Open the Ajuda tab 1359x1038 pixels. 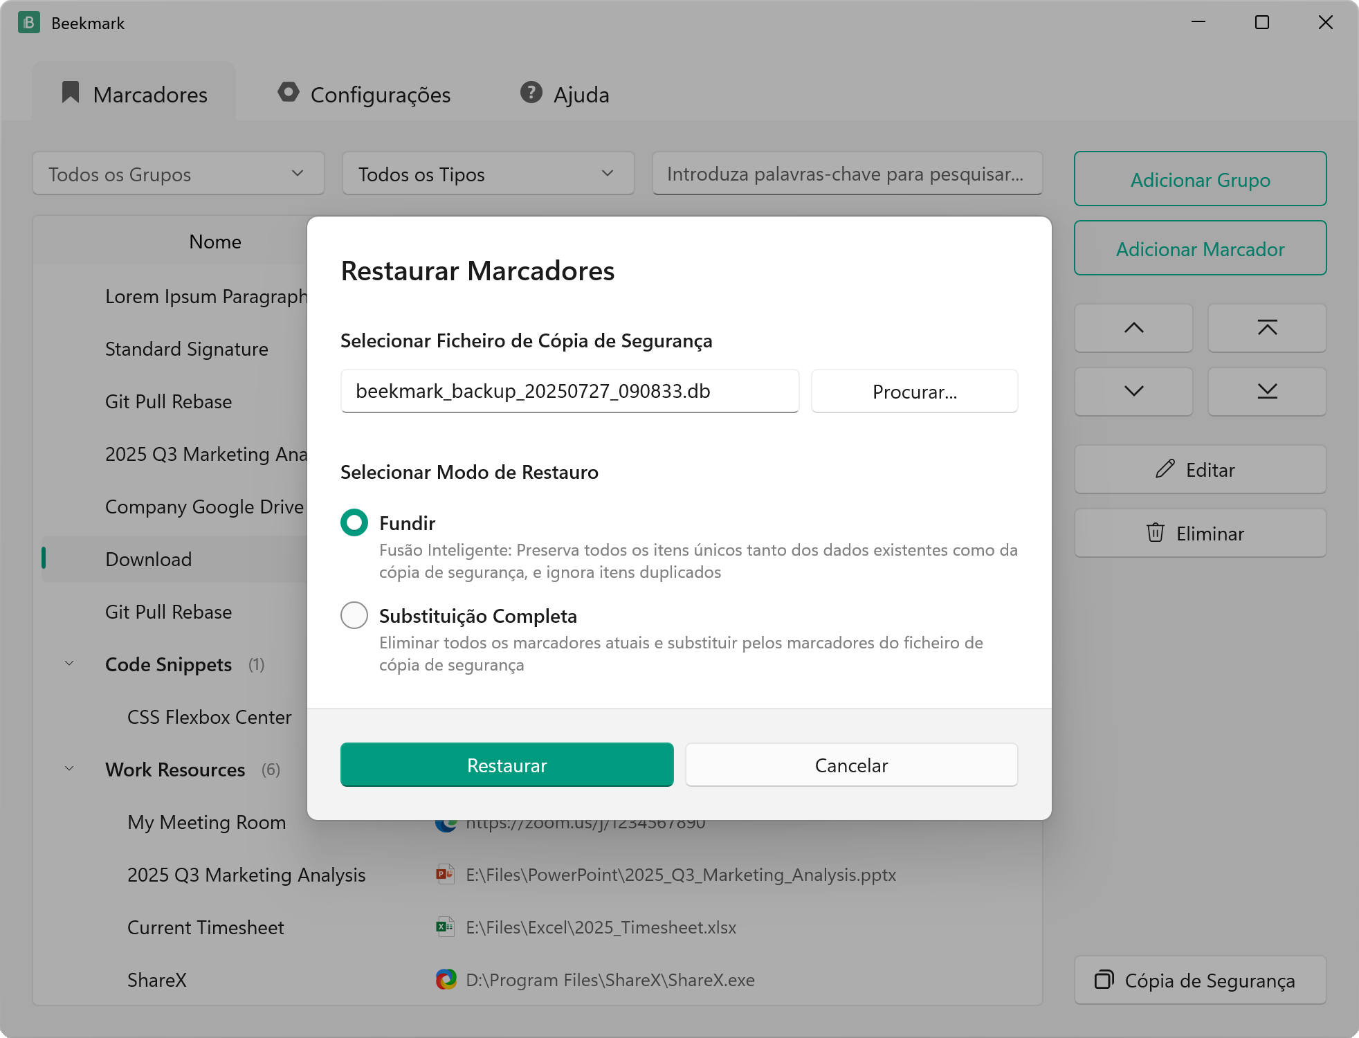click(x=565, y=94)
